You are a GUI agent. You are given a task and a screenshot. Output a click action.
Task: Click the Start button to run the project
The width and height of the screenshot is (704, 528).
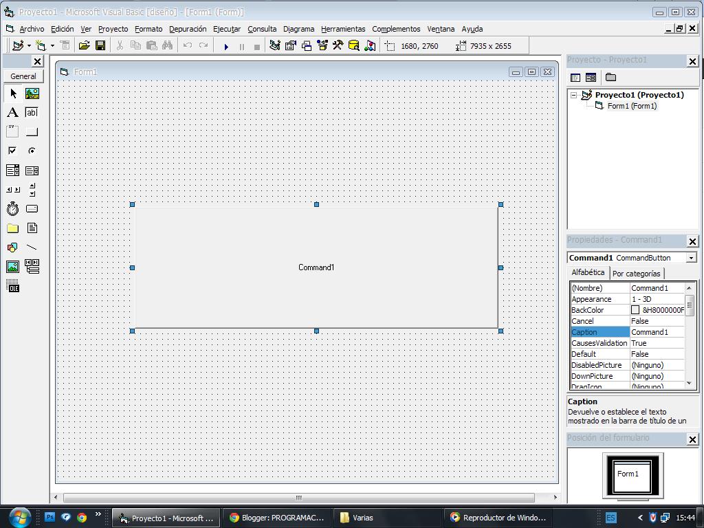click(226, 45)
